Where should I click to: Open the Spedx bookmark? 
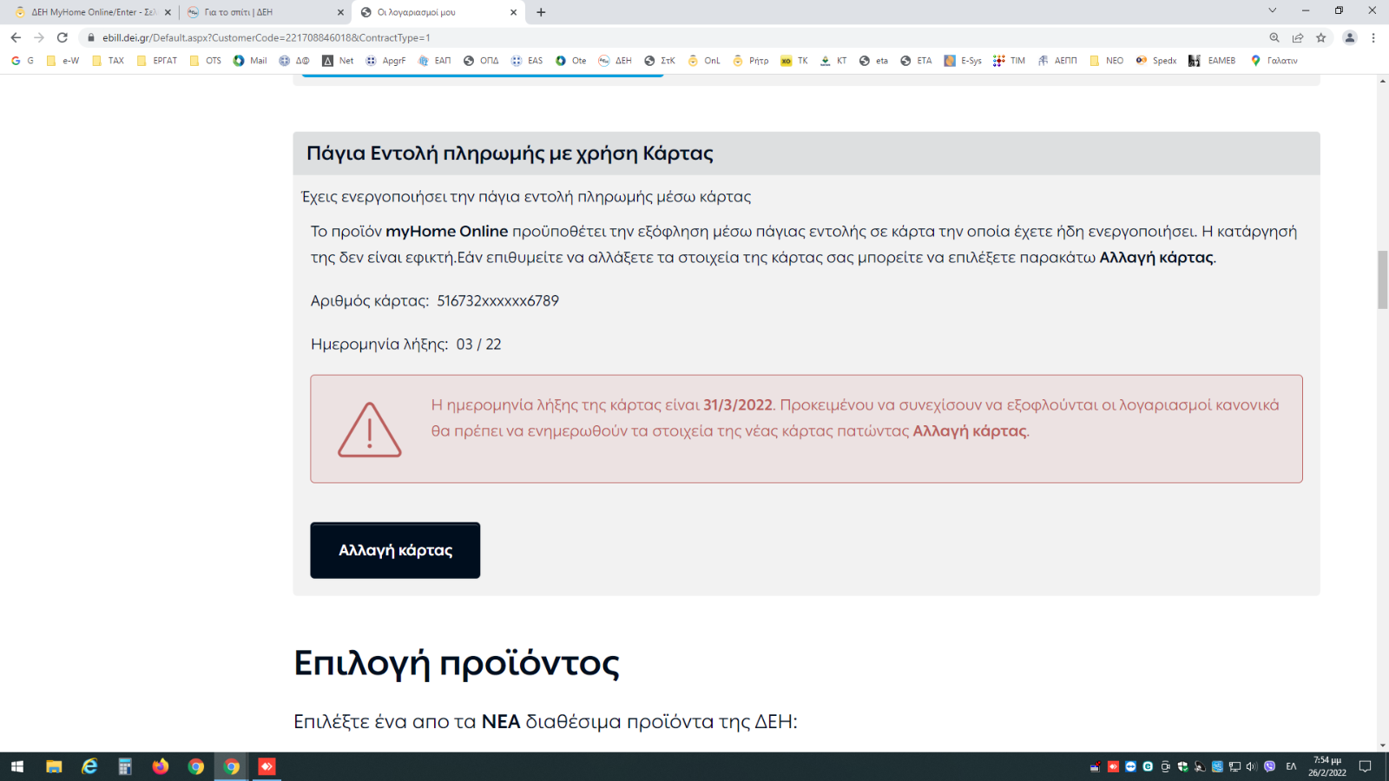tap(1156, 61)
